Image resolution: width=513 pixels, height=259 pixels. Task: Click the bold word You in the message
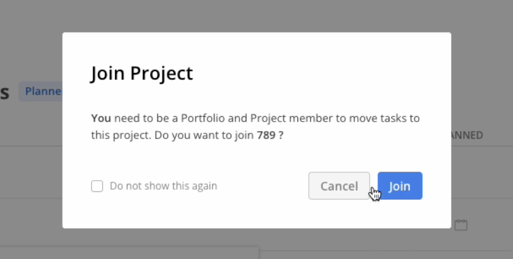(101, 118)
